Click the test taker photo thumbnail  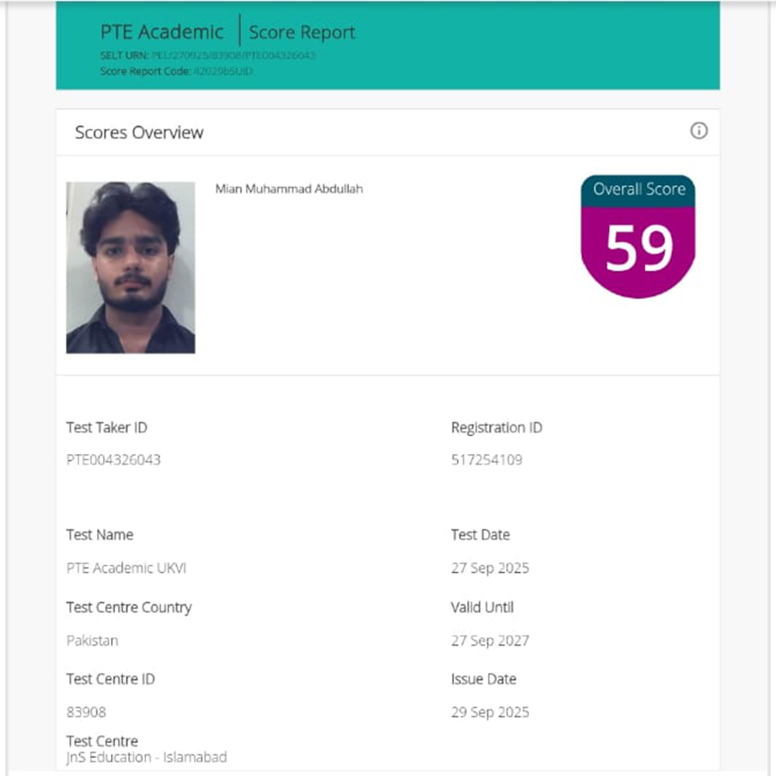tap(130, 268)
